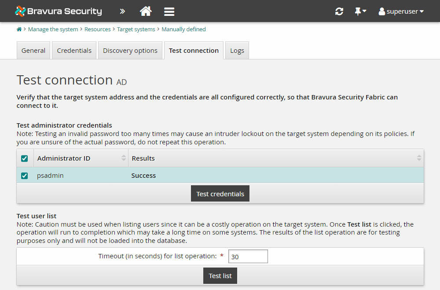Open the hamburger navigation menu
The image size is (440, 290).
click(x=169, y=11)
